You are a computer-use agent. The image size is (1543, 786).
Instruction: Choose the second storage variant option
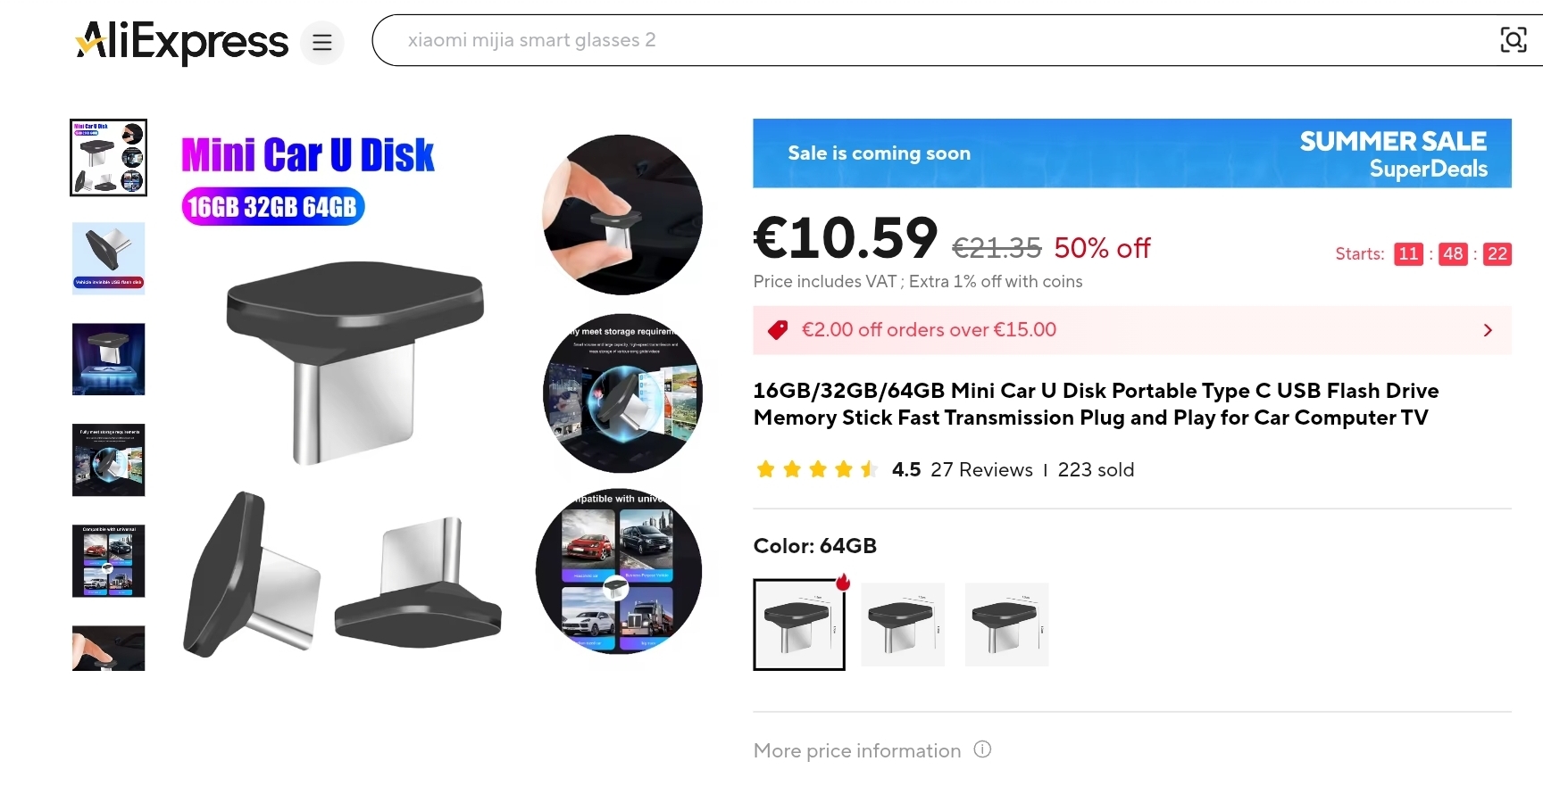[903, 625]
